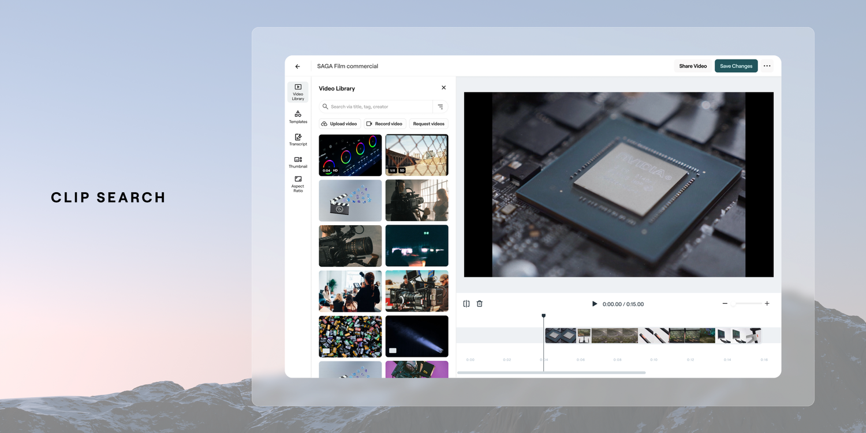Click the Video Library panel heading

click(337, 88)
